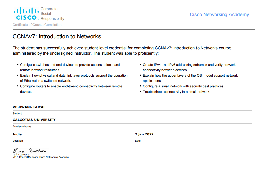Click the India location field
The height and width of the screenshot is (183, 263).
17,134
